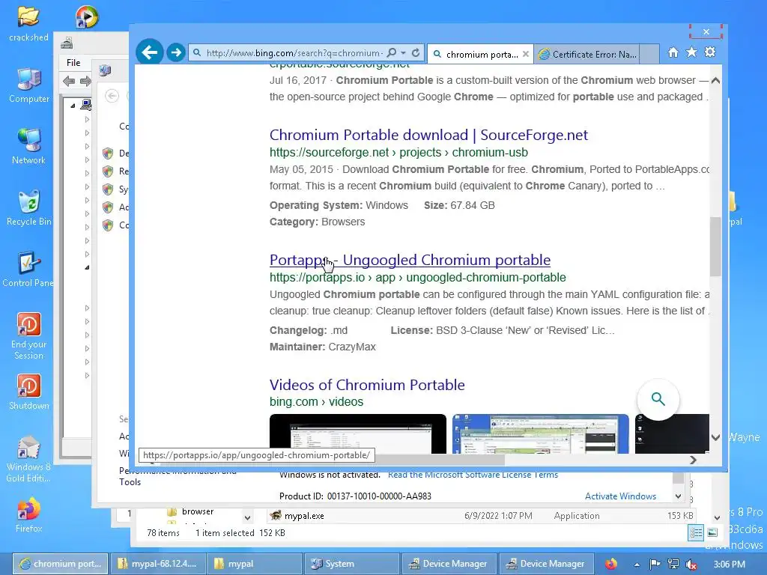This screenshot has width=767, height=575.
Task: Open Internet Explorer Home page icon
Action: pos(673,52)
